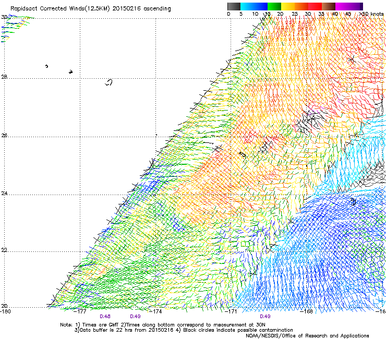Select the brown 35-40 knots legend segment
This screenshot has width=386, height=339.
point(329,6)
